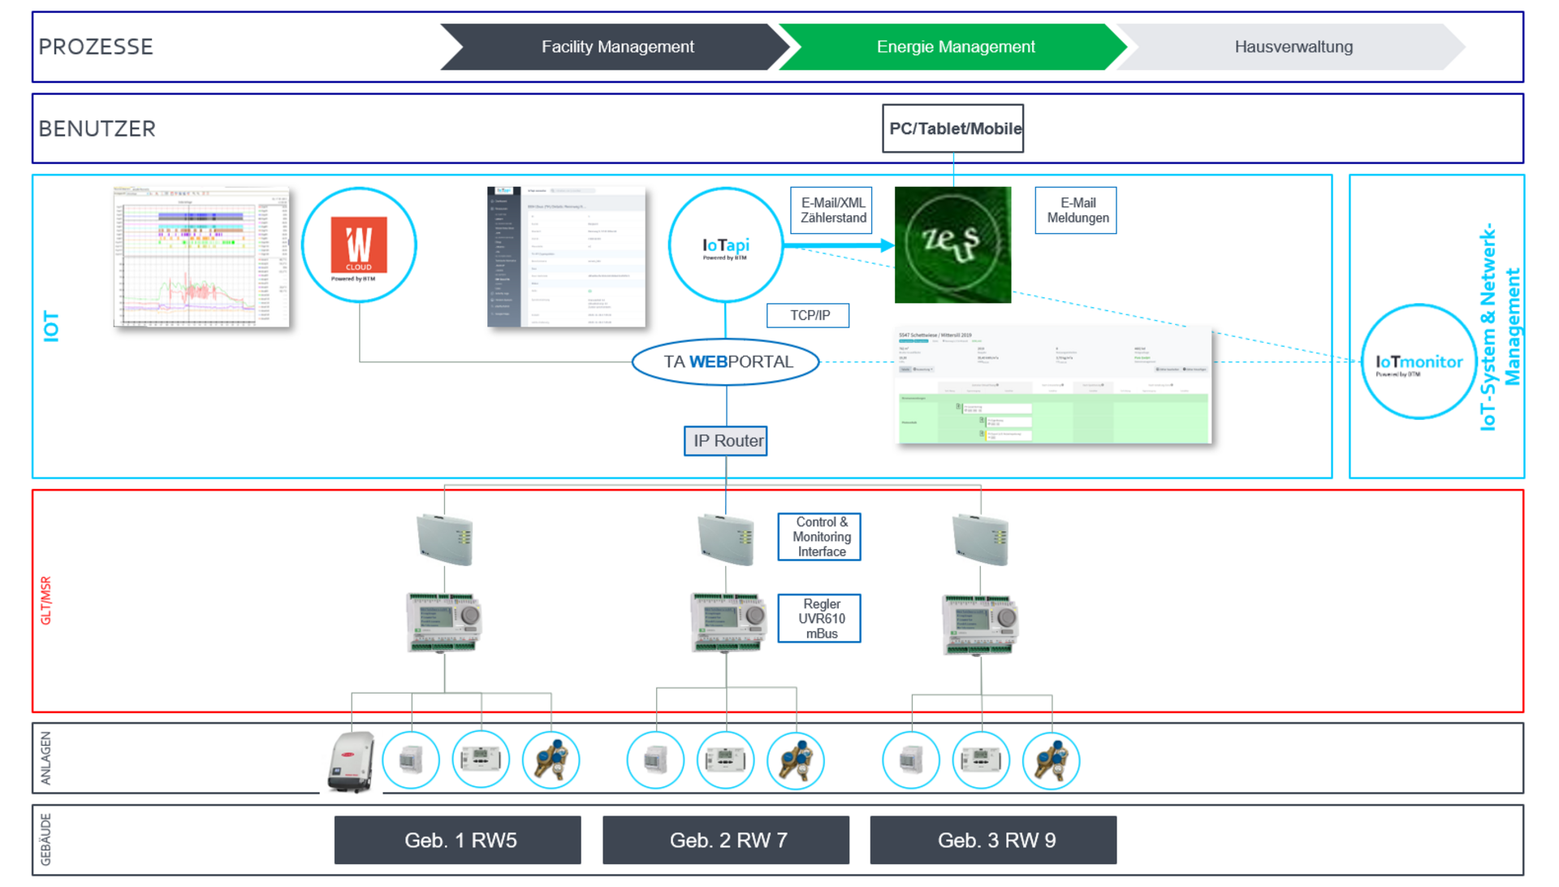Click the E-Mail Meldungen label box
This screenshot has width=1559, height=887.
pos(1076,210)
